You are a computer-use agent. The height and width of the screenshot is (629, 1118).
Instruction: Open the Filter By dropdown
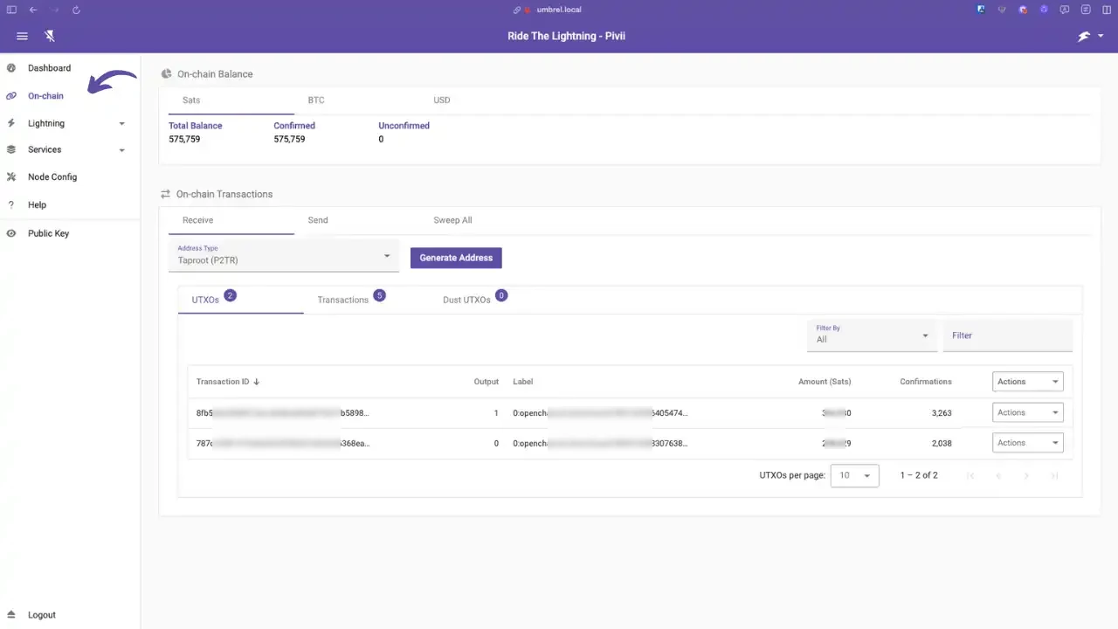[x=873, y=335]
